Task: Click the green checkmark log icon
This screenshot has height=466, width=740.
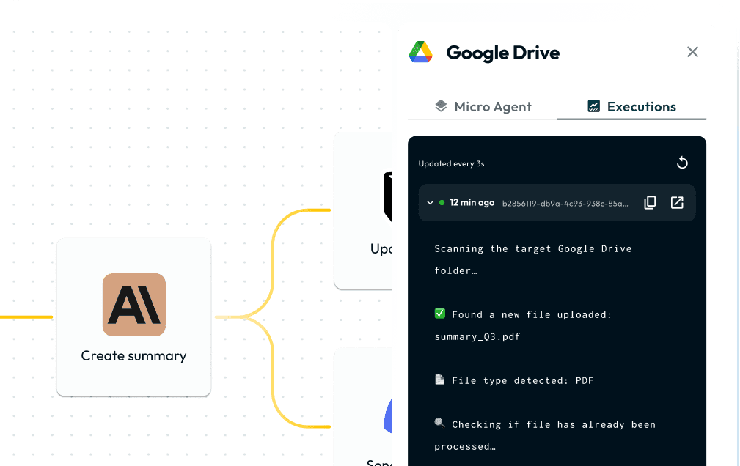Action: 440,314
